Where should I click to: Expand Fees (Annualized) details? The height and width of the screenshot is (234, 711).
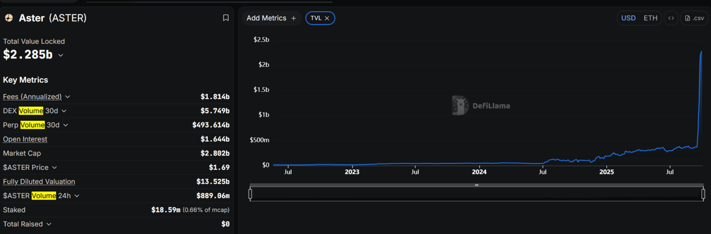point(68,96)
